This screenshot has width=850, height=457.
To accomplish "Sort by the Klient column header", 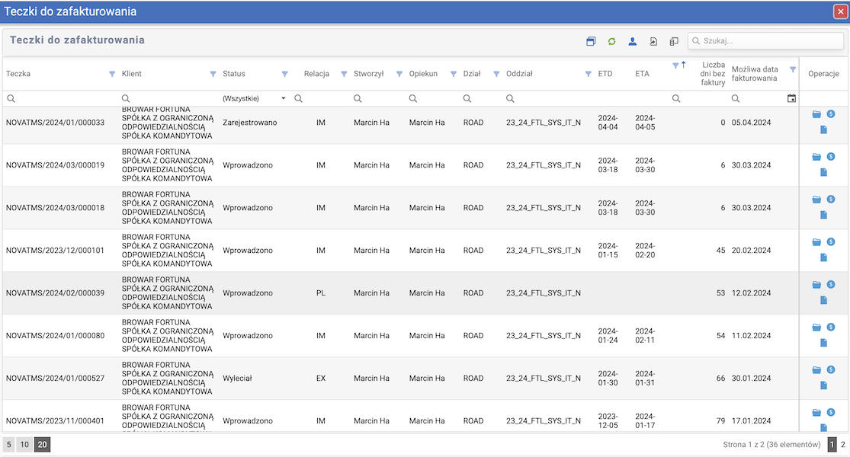I will point(132,74).
